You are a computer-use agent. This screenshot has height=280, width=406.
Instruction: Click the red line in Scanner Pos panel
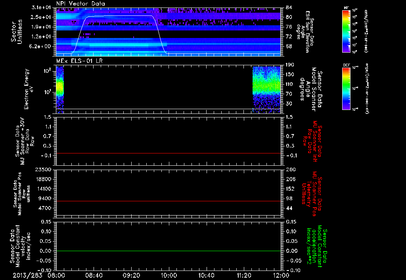pyautogui.click(x=168, y=201)
